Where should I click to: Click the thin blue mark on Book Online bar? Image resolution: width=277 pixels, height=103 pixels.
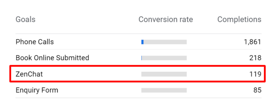click(x=142, y=58)
